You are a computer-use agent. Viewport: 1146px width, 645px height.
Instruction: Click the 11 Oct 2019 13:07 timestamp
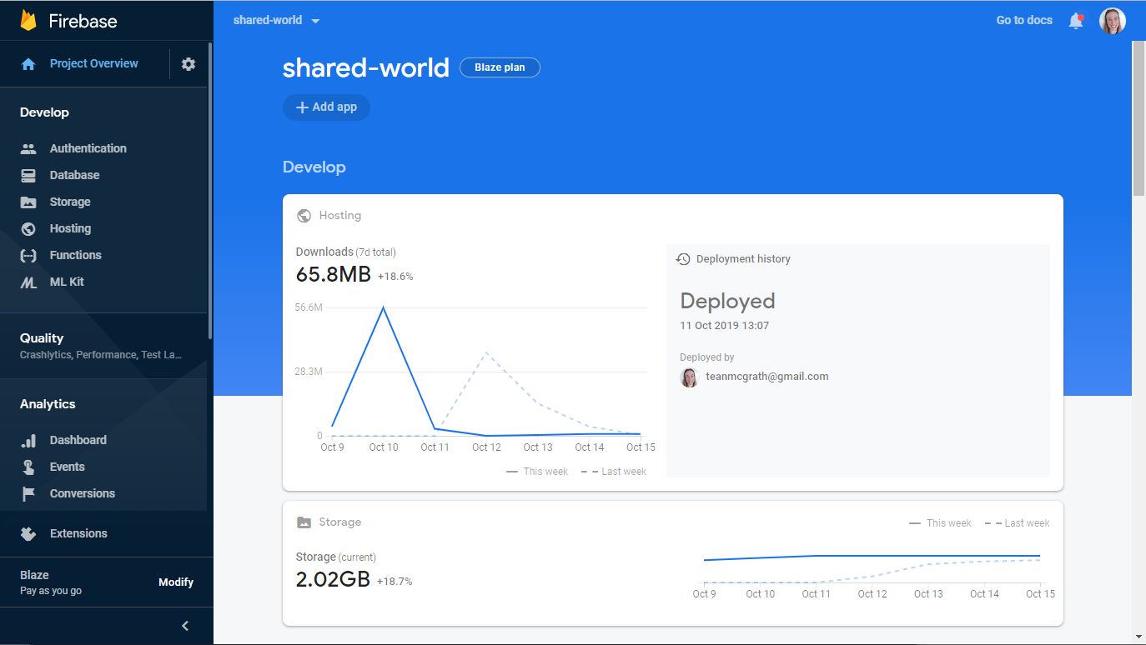click(x=724, y=326)
